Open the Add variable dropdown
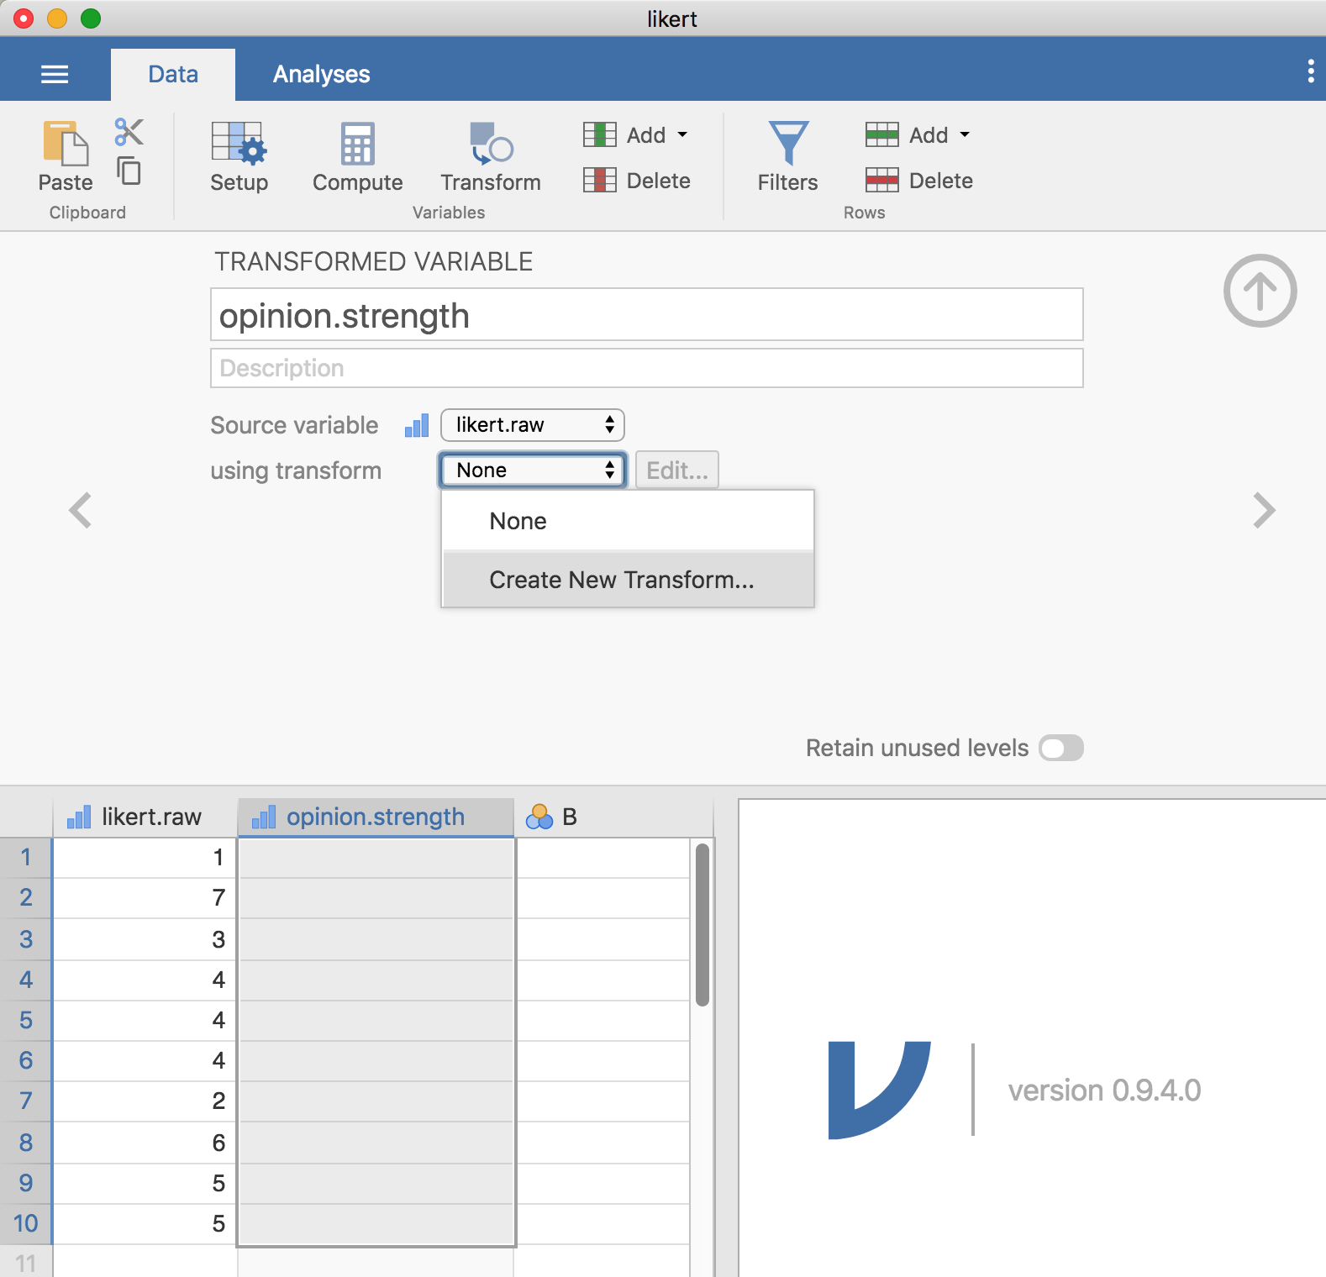The image size is (1326, 1277). 637,134
